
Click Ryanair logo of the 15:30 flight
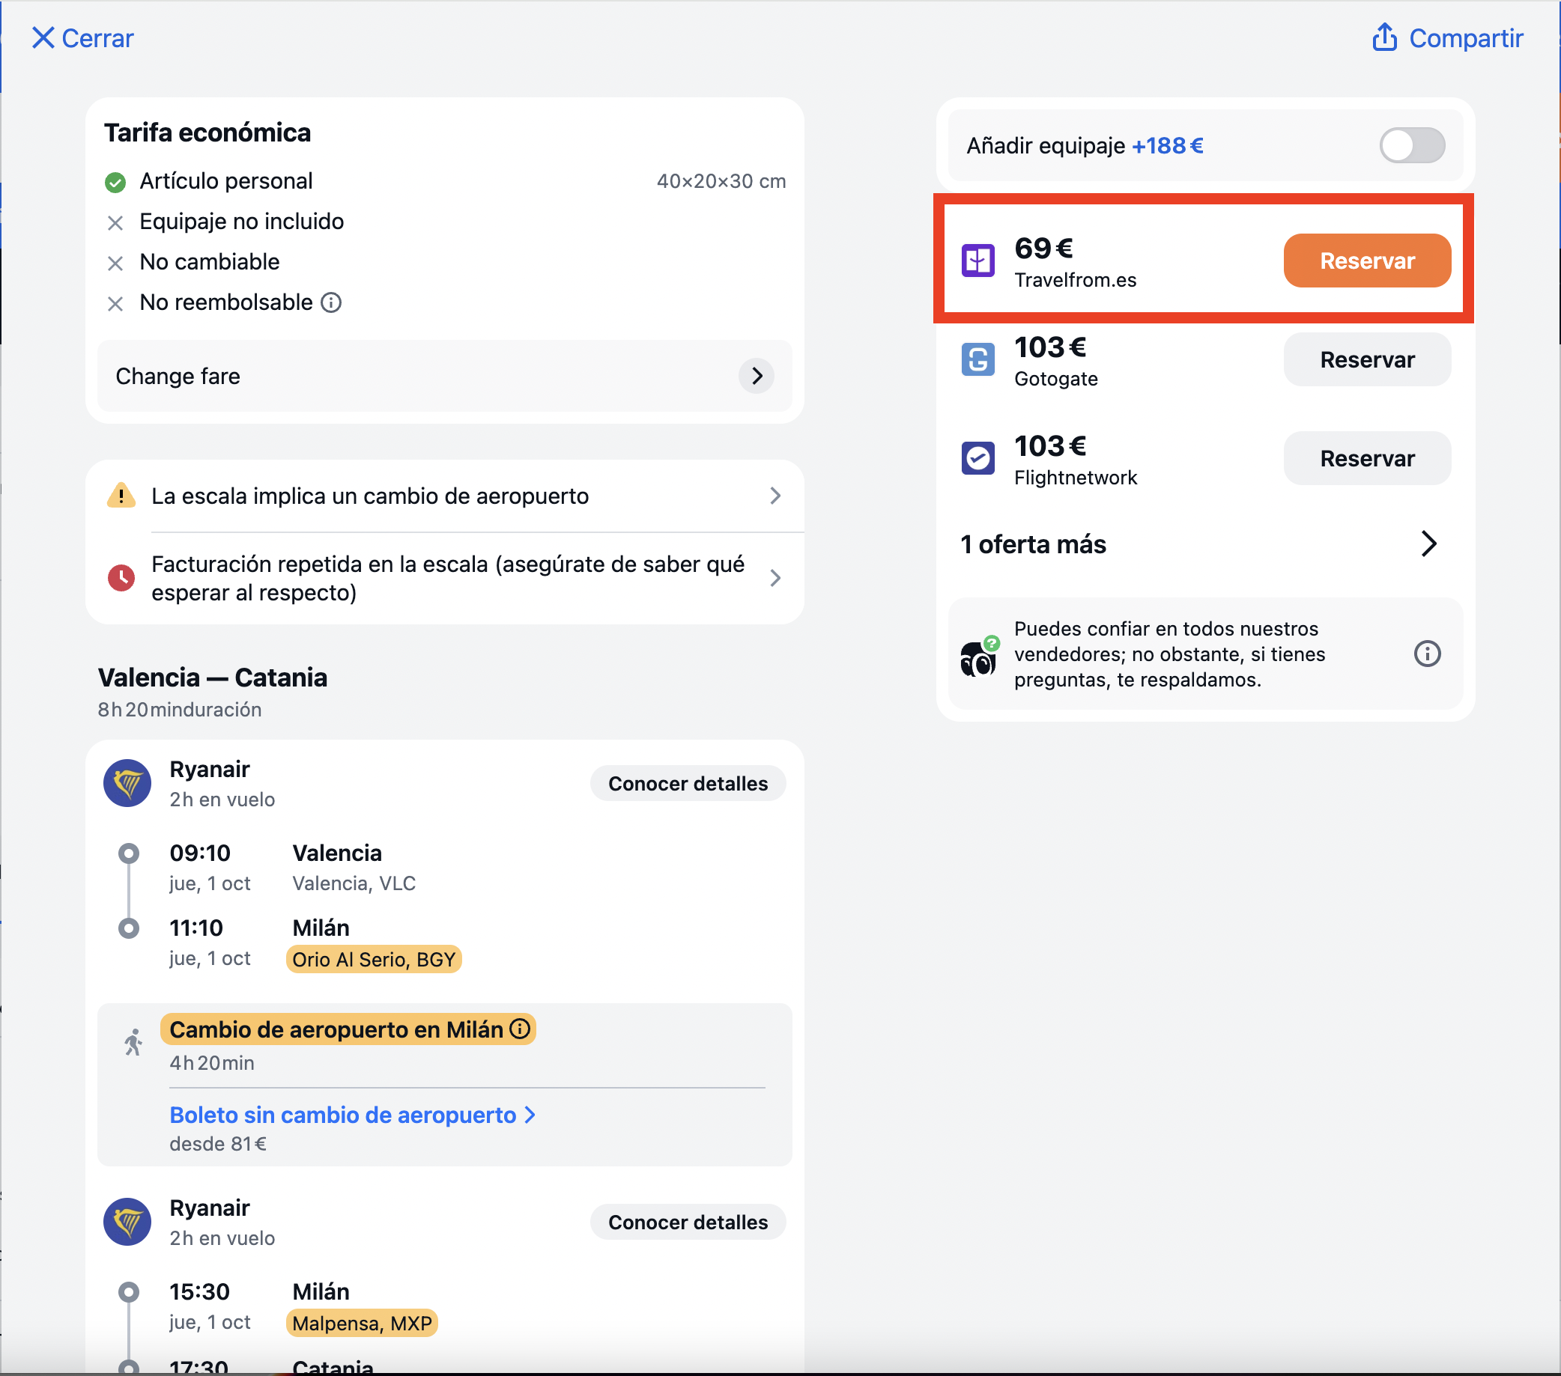127,1222
